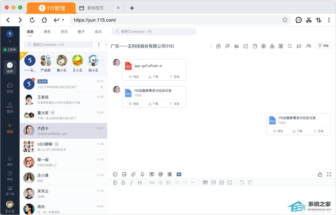
Task: Open 目录 for the app-geTuiPush-d PDF
Action: click(x=174, y=77)
